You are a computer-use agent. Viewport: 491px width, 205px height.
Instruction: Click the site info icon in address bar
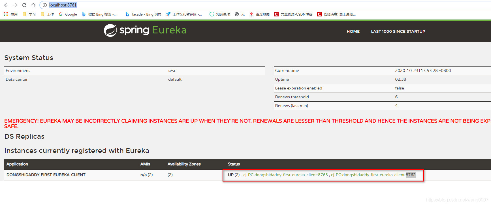point(45,5)
